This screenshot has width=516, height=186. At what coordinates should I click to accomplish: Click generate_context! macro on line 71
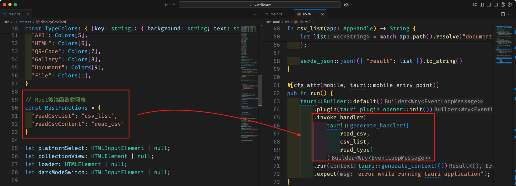click(x=409, y=166)
